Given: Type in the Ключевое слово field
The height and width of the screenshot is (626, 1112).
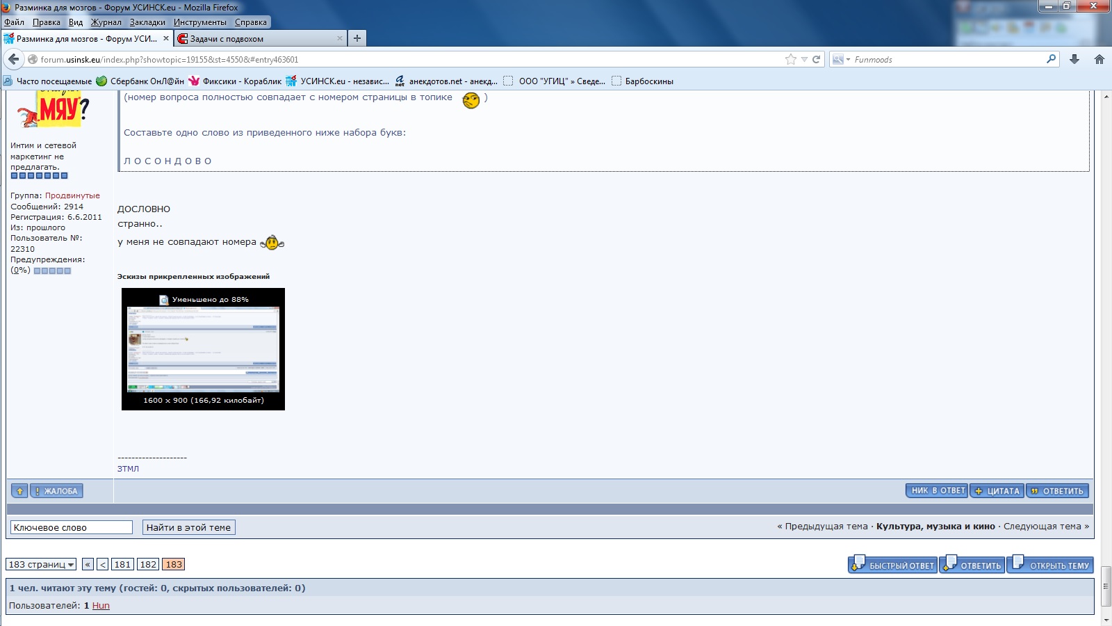Looking at the screenshot, I should (72, 527).
